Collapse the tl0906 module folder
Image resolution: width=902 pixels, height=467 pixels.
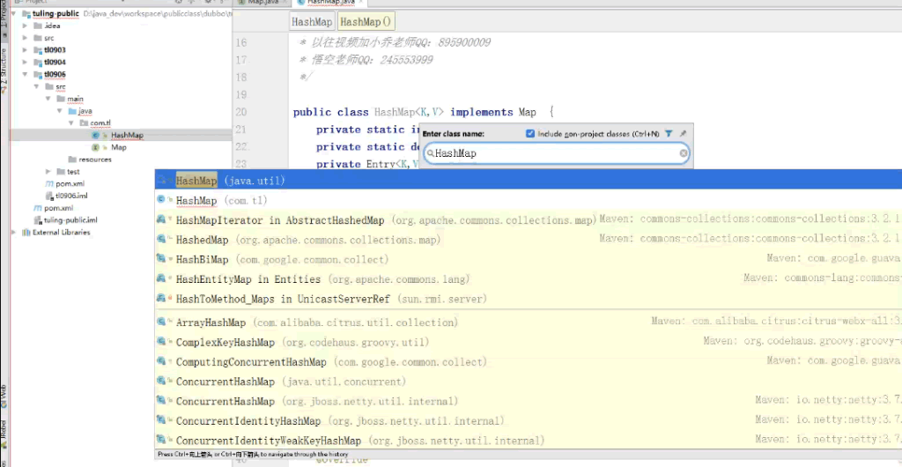click(25, 75)
